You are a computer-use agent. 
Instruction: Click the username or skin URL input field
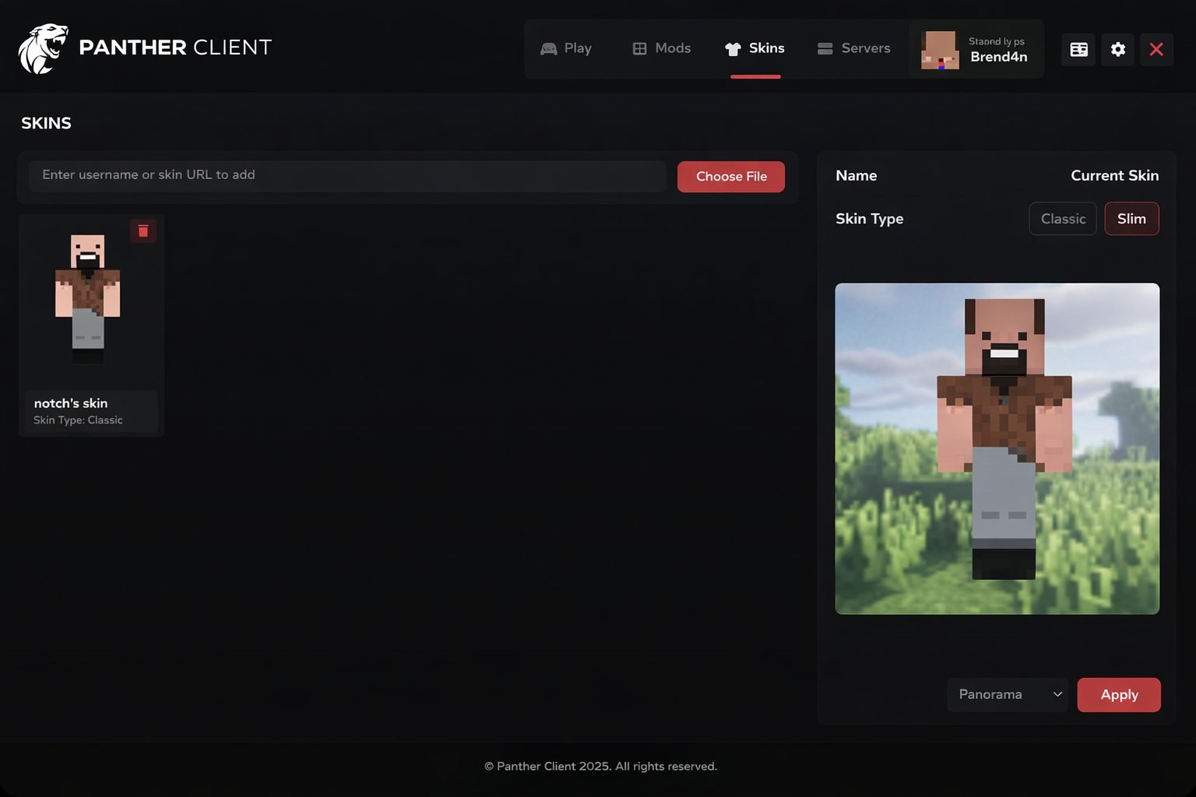[347, 176]
